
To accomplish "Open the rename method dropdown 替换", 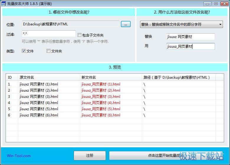I will click(181, 24).
